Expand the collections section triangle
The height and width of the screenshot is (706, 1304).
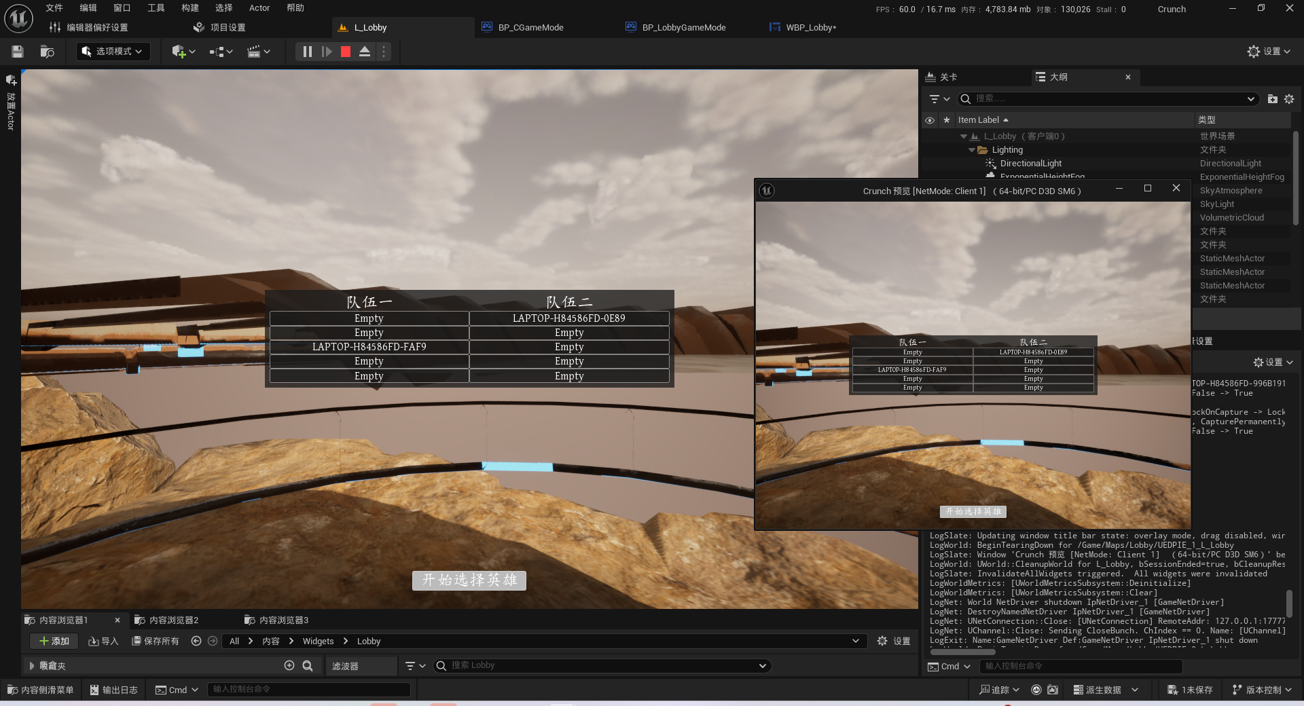(x=31, y=666)
